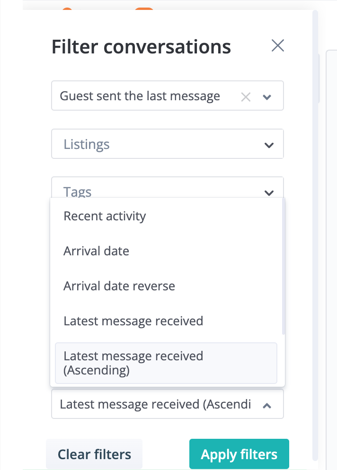Click the X inside the message filter field
Image resolution: width=337 pixels, height=470 pixels.
click(246, 96)
